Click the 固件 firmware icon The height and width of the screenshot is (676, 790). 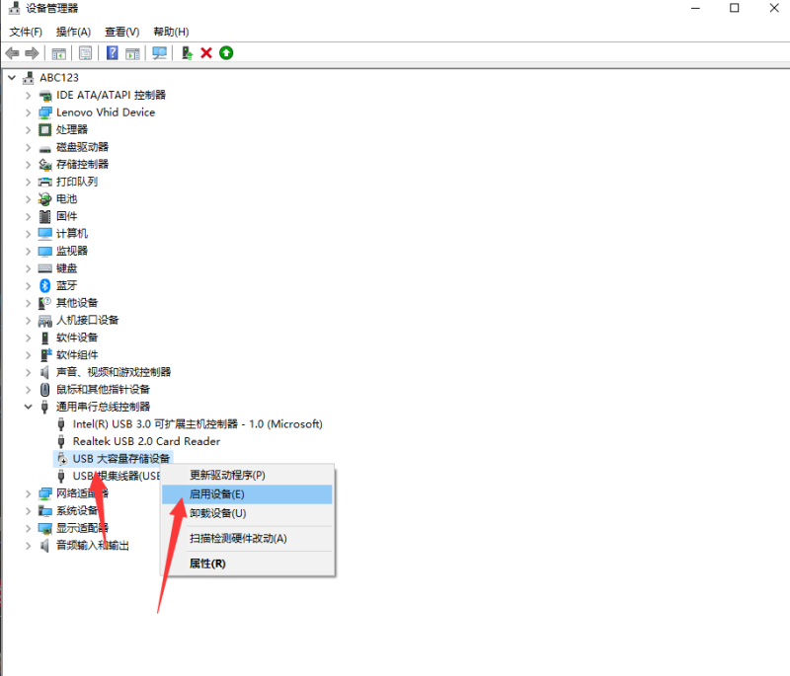pyautogui.click(x=45, y=216)
